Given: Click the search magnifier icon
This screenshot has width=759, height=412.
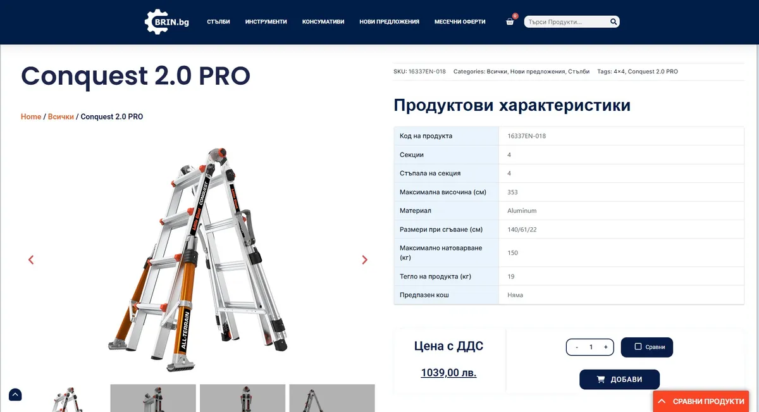Looking at the screenshot, I should click(x=613, y=22).
